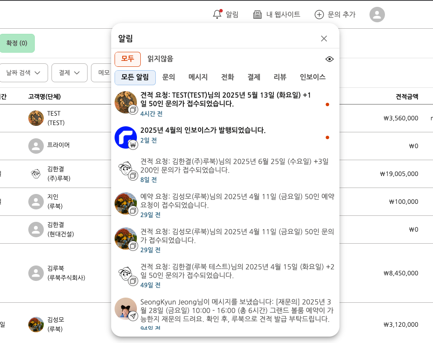Screen dimensions: 433x343
Task: Select the 인보이스 notifications tab
Action: (x=312, y=78)
